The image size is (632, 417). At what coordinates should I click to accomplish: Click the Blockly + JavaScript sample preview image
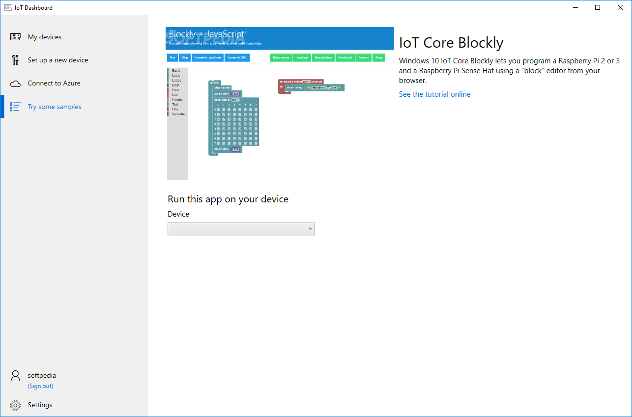coord(280,104)
